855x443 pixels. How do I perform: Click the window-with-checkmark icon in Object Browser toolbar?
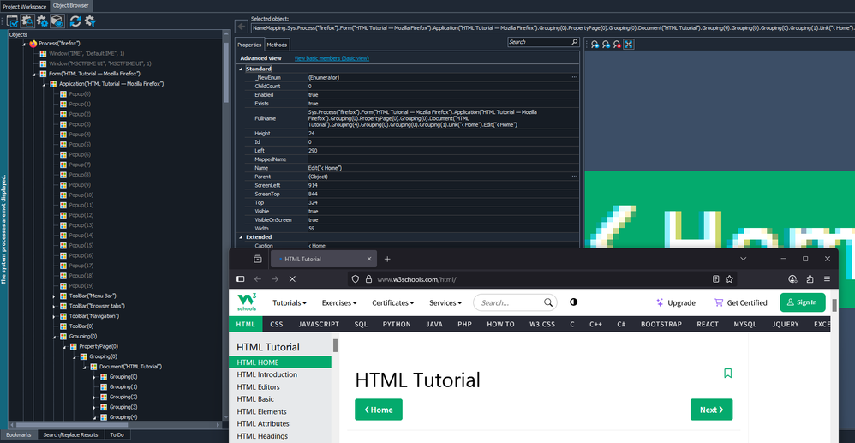click(12, 21)
